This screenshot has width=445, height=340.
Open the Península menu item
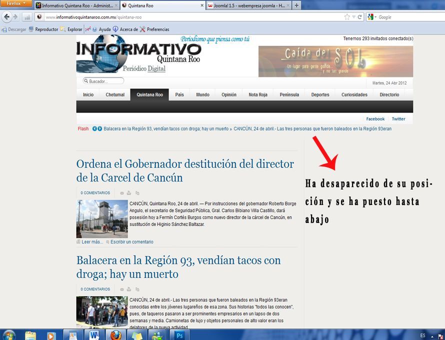289,94
